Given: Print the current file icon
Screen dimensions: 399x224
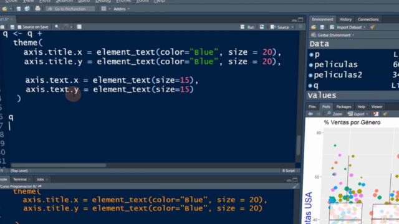Looking at the screenshot, I should tap(37, 9).
